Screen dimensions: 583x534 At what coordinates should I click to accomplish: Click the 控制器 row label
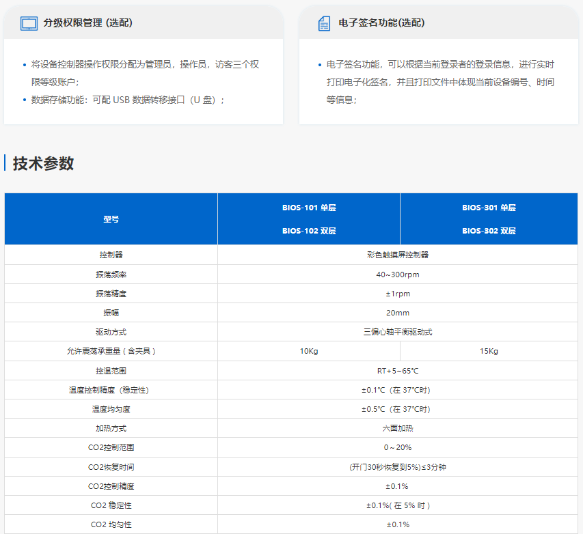pos(111,255)
